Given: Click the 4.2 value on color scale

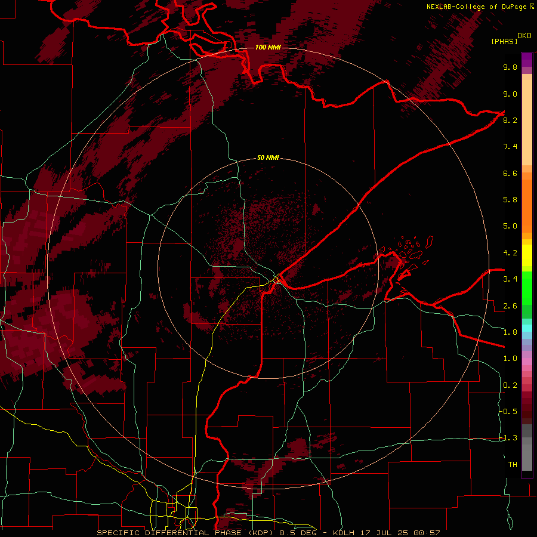Looking at the screenshot, I should coord(510,253).
